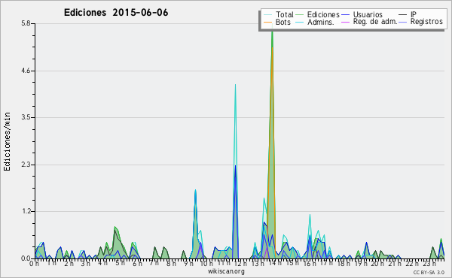Image resolution: width=452 pixels, height=278 pixels.
Task: Click the 'Admins.' legend entry
Action: 321,22
